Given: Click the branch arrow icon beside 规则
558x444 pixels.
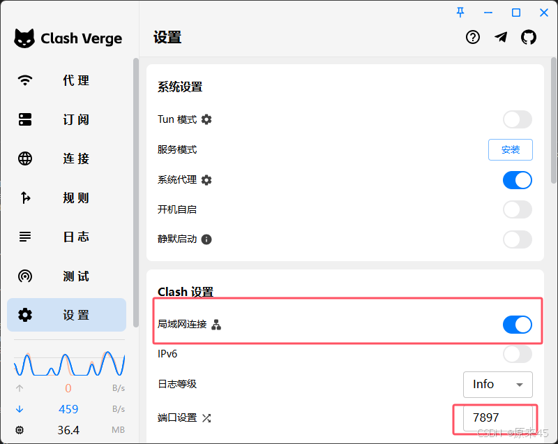Looking at the screenshot, I should coord(25,198).
